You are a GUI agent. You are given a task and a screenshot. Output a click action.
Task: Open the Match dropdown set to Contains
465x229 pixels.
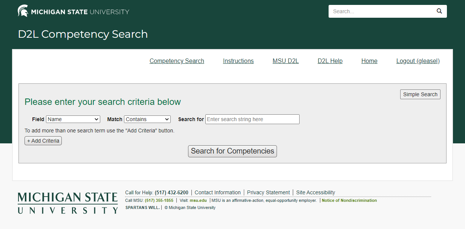(147, 119)
